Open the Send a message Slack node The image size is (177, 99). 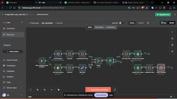point(161,68)
